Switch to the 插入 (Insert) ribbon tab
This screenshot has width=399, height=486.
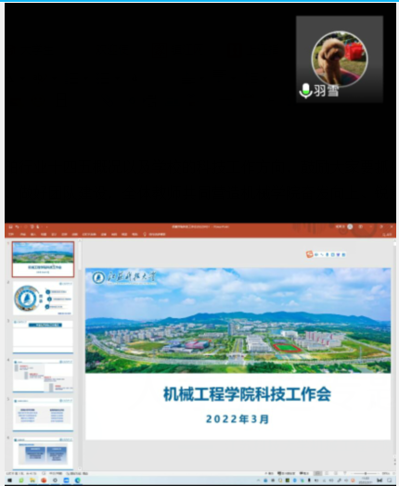33,235
